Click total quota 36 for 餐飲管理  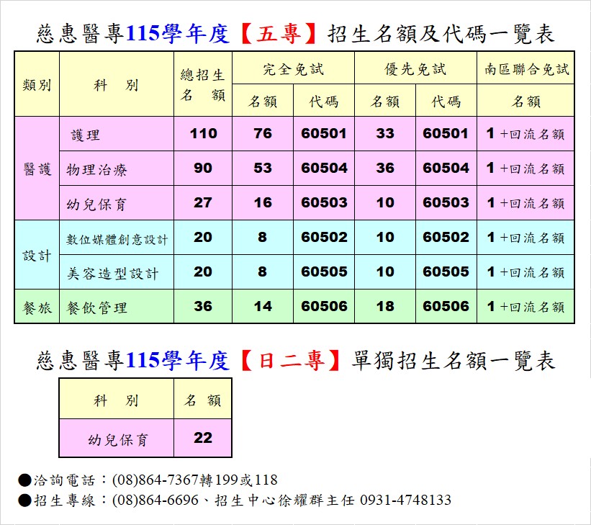coord(203,307)
